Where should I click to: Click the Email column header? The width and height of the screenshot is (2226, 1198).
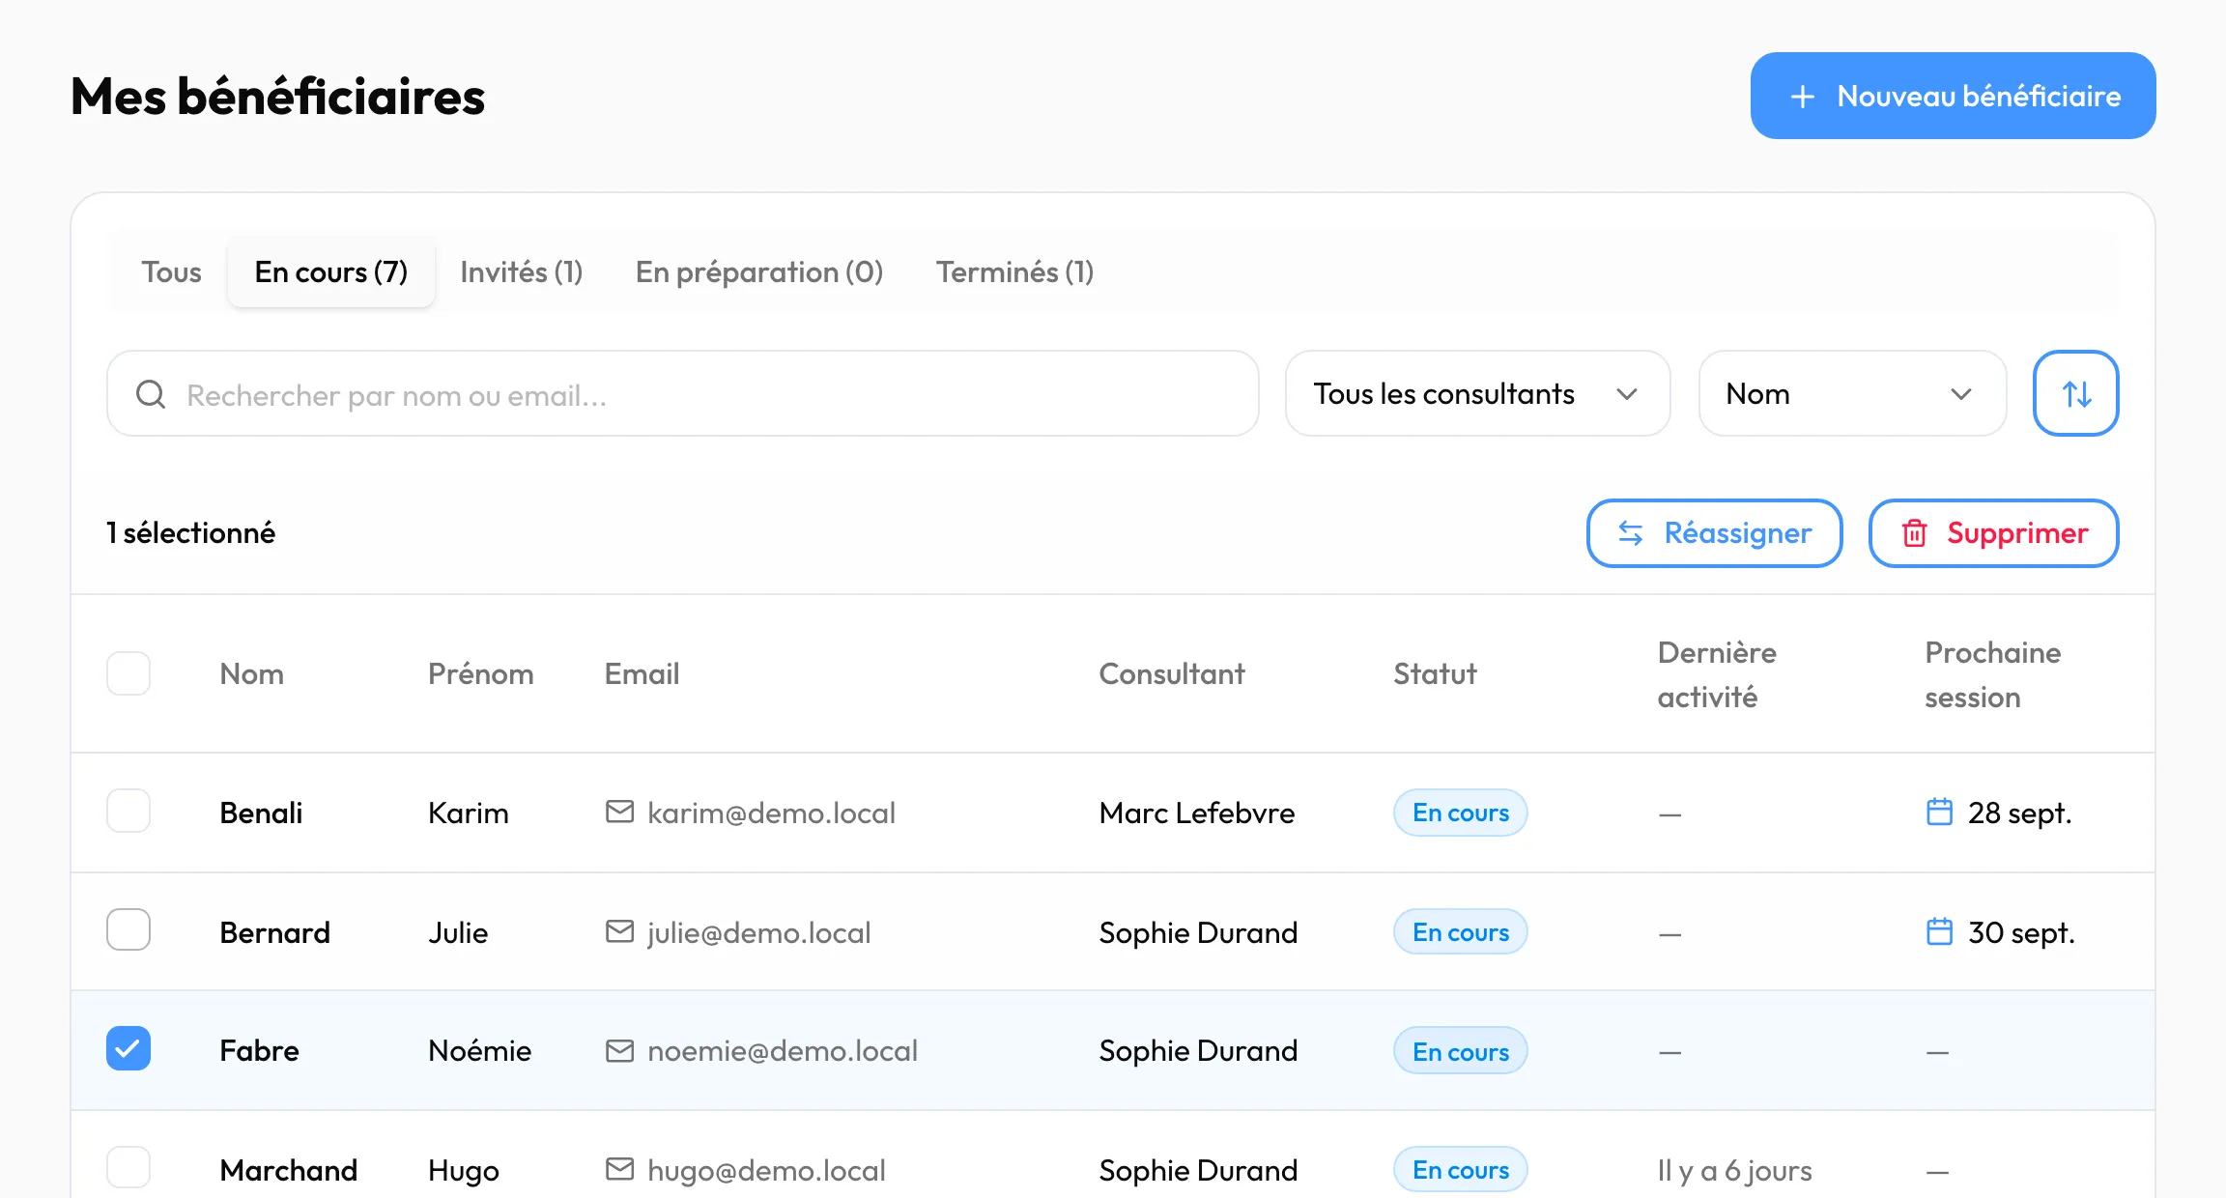point(642,673)
